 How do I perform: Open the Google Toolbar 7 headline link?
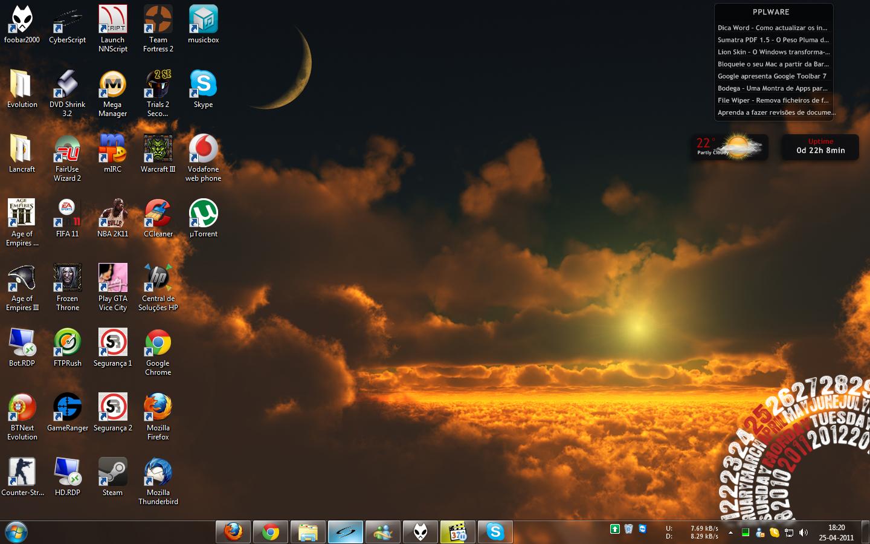(x=772, y=76)
